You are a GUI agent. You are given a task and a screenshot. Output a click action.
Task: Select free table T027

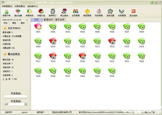[68, 72]
